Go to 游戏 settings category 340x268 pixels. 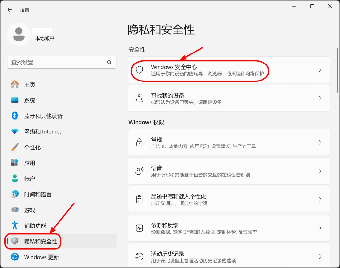coord(62,210)
